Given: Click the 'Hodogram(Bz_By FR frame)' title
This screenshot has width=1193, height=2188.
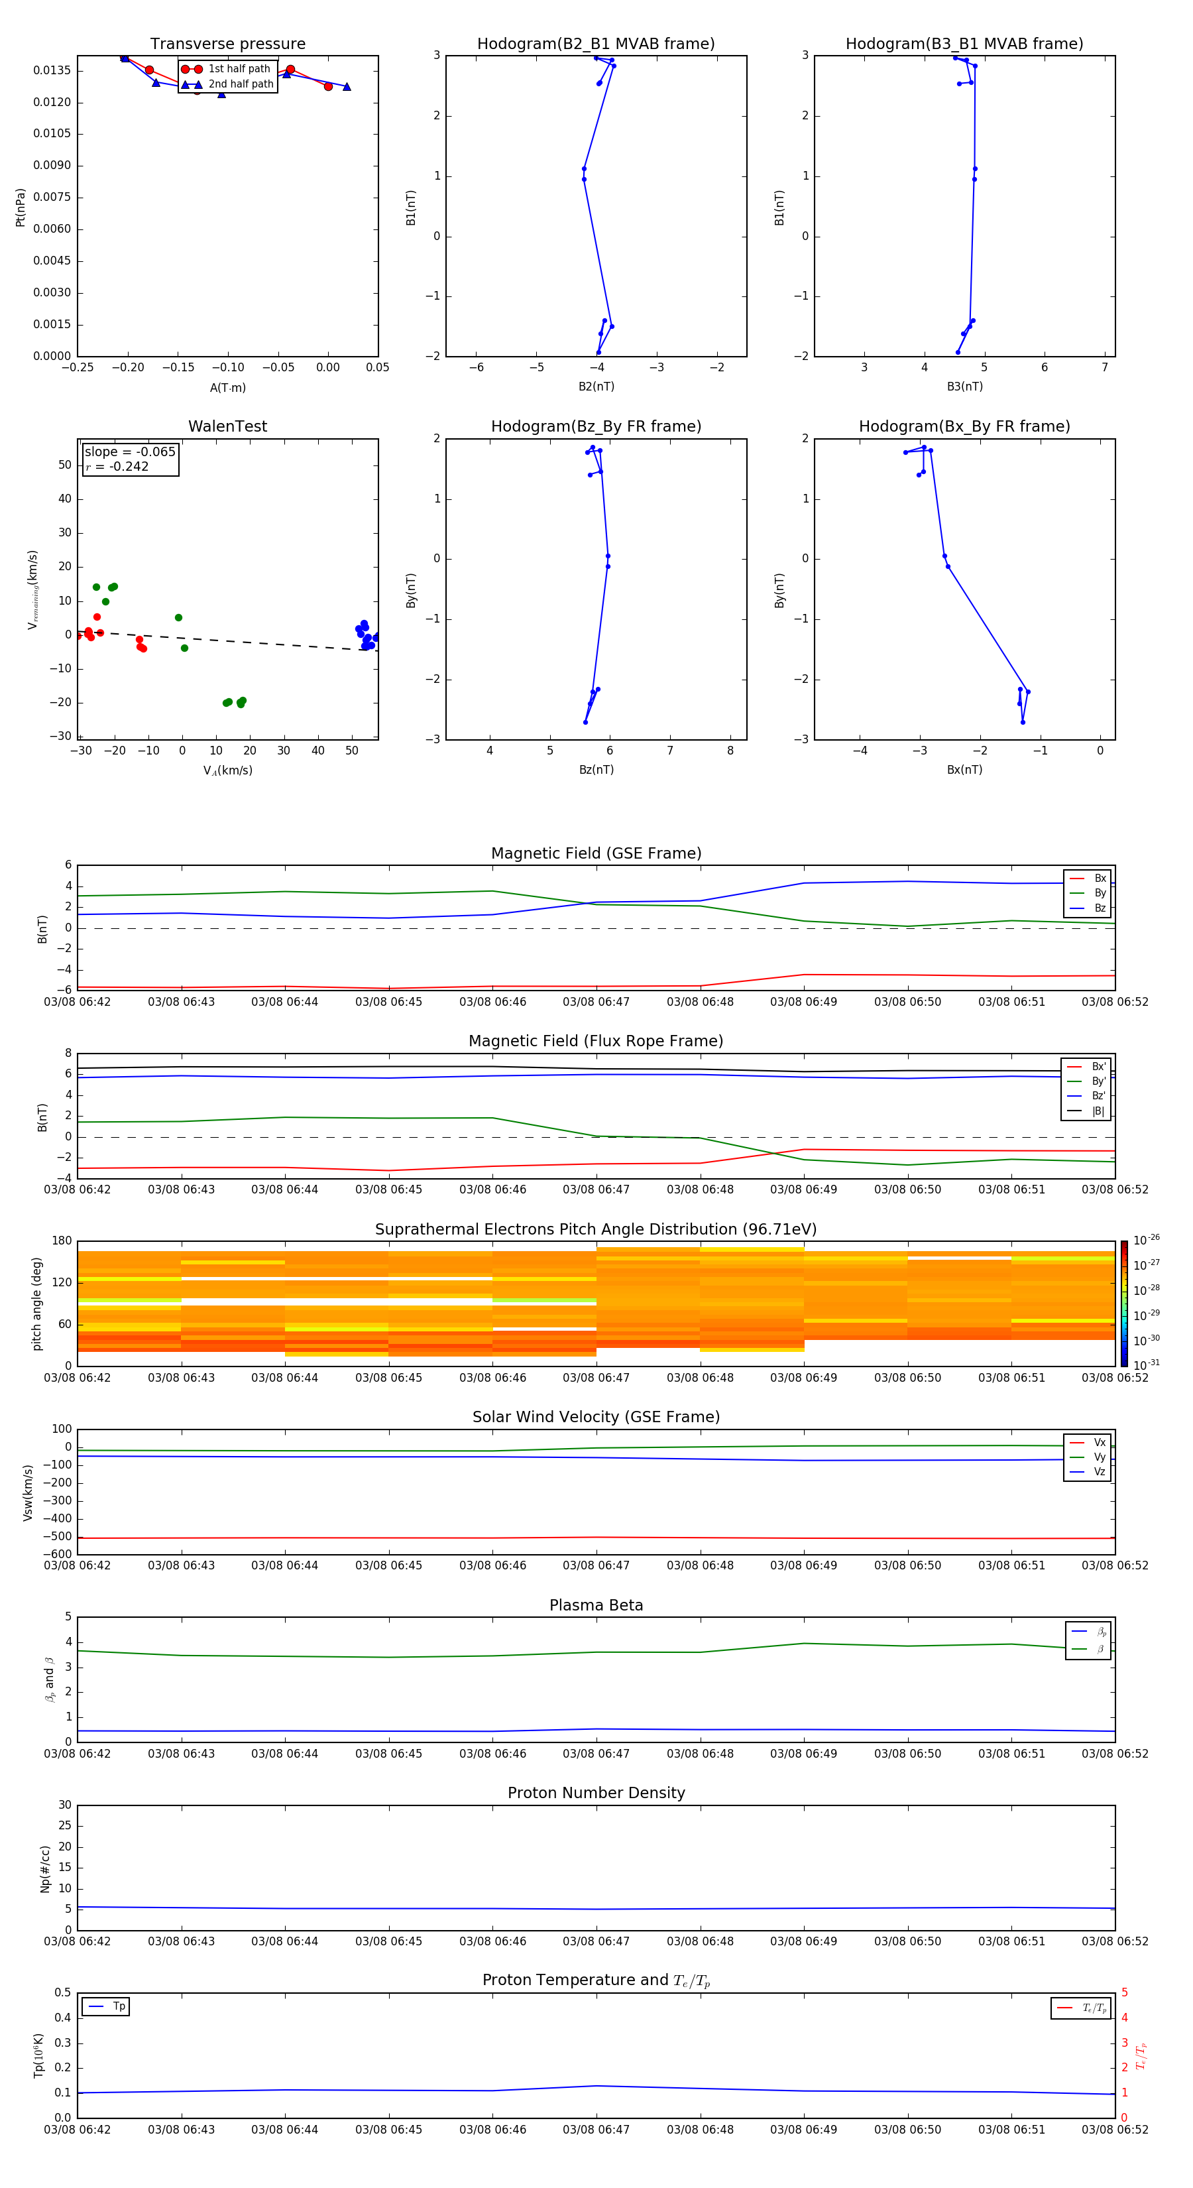Looking at the screenshot, I should click(x=596, y=426).
